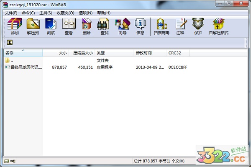
Task: Sort by CRC32 column header
Action: (x=178, y=53)
